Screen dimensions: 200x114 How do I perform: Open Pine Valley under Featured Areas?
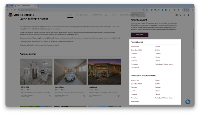134,64
